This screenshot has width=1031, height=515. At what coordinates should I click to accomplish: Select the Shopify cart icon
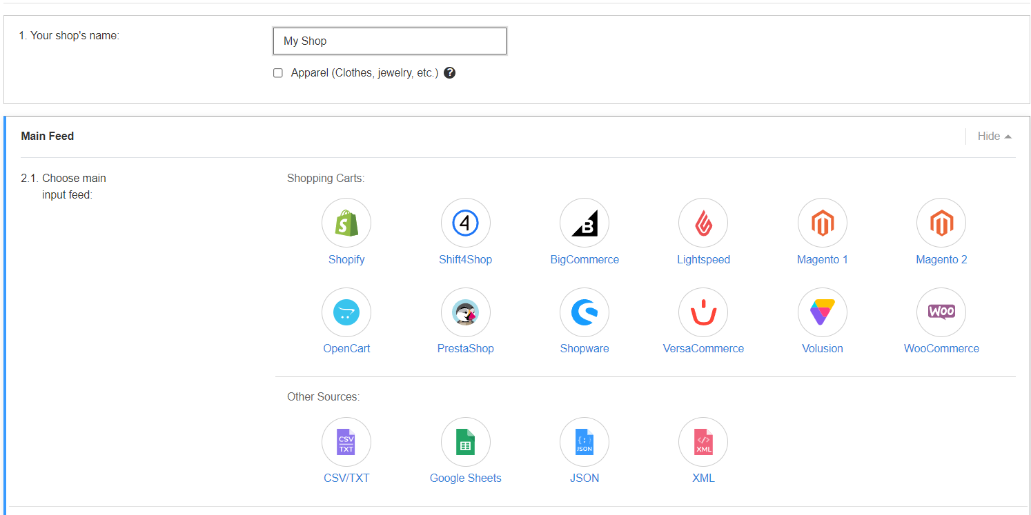point(346,223)
